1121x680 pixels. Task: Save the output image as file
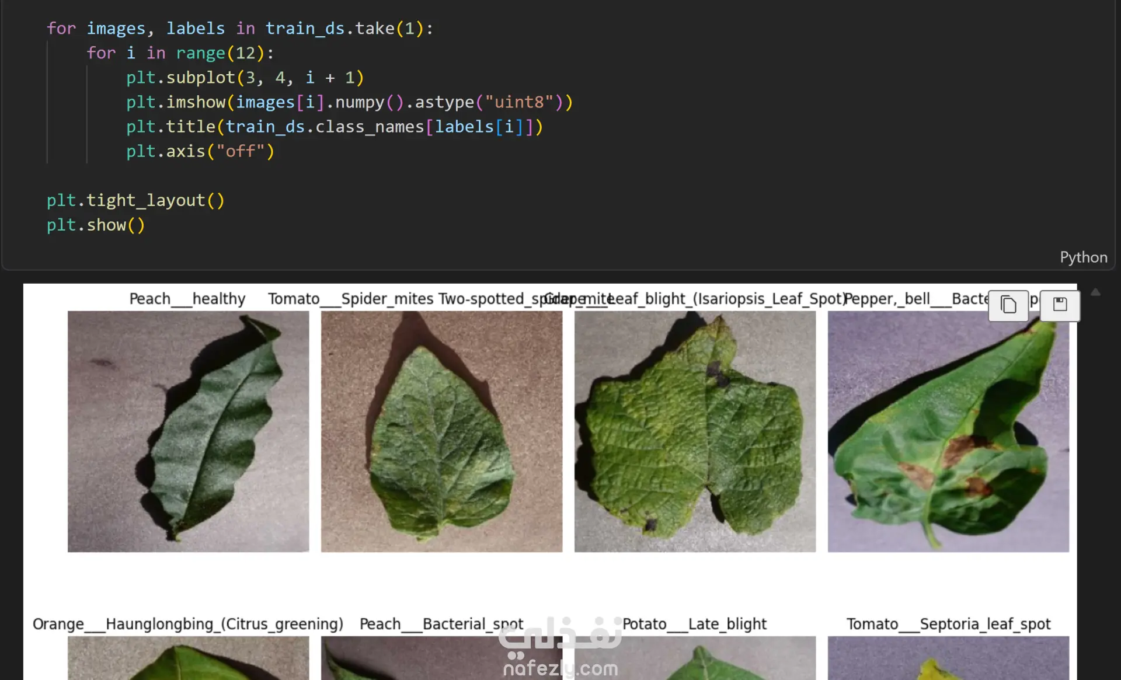point(1060,305)
